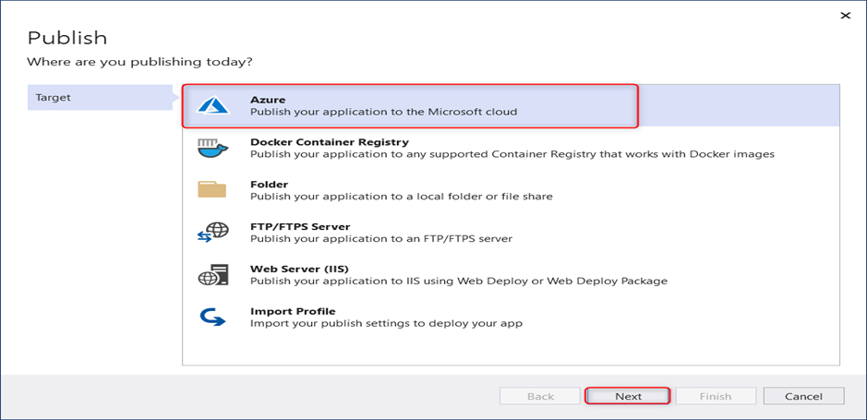Click the Azure cloud logo icon

(212, 105)
